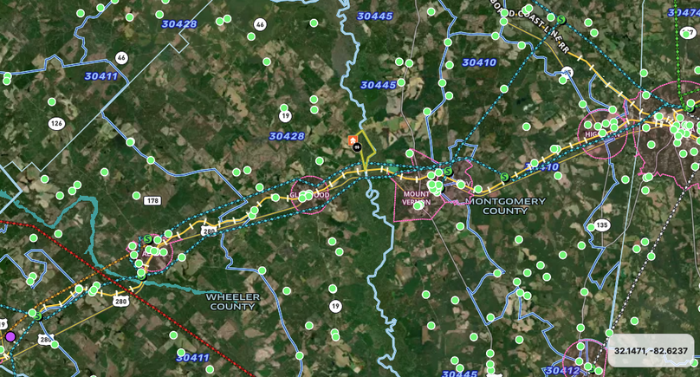Select the Wheeler County label
Screen dimensions: 700x377
click(x=232, y=302)
